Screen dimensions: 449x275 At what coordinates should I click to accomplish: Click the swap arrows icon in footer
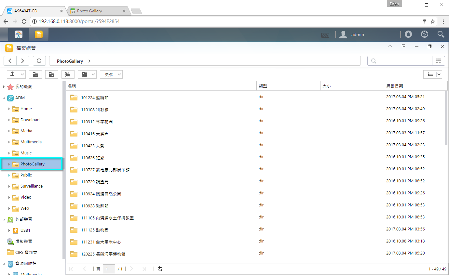[x=160, y=269]
